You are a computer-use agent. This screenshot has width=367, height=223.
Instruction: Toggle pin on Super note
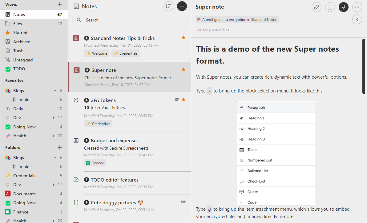[x=344, y=7]
